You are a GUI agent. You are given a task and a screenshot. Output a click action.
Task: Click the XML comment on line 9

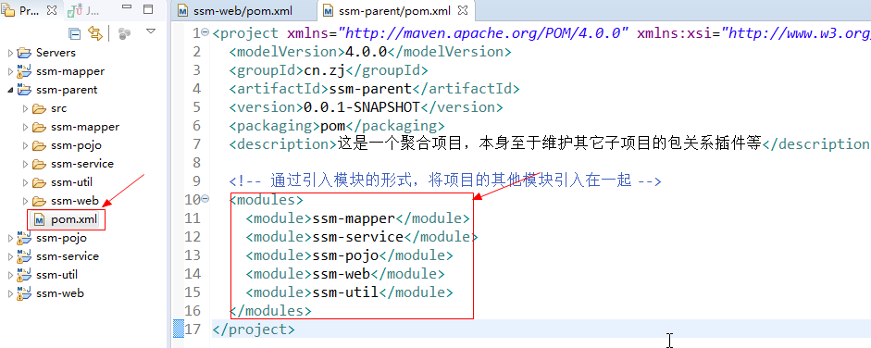445,180
